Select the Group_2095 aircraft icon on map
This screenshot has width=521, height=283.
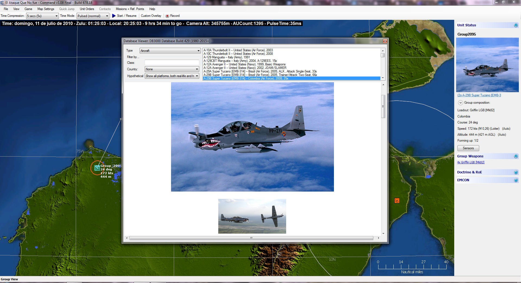click(x=97, y=168)
